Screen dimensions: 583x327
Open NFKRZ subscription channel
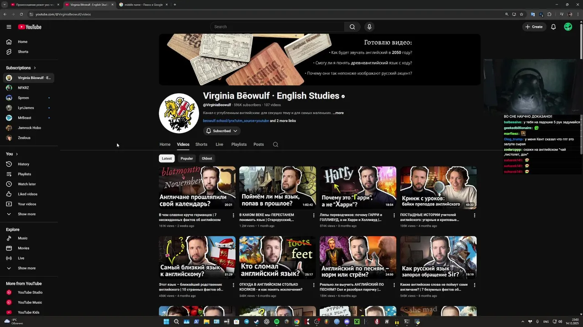tap(29, 88)
